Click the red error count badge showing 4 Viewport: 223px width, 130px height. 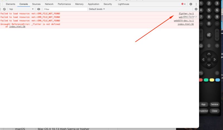[183, 4]
